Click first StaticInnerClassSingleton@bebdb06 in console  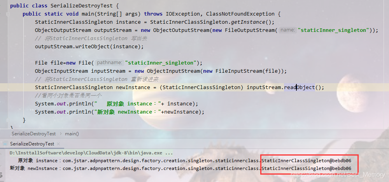307,161
